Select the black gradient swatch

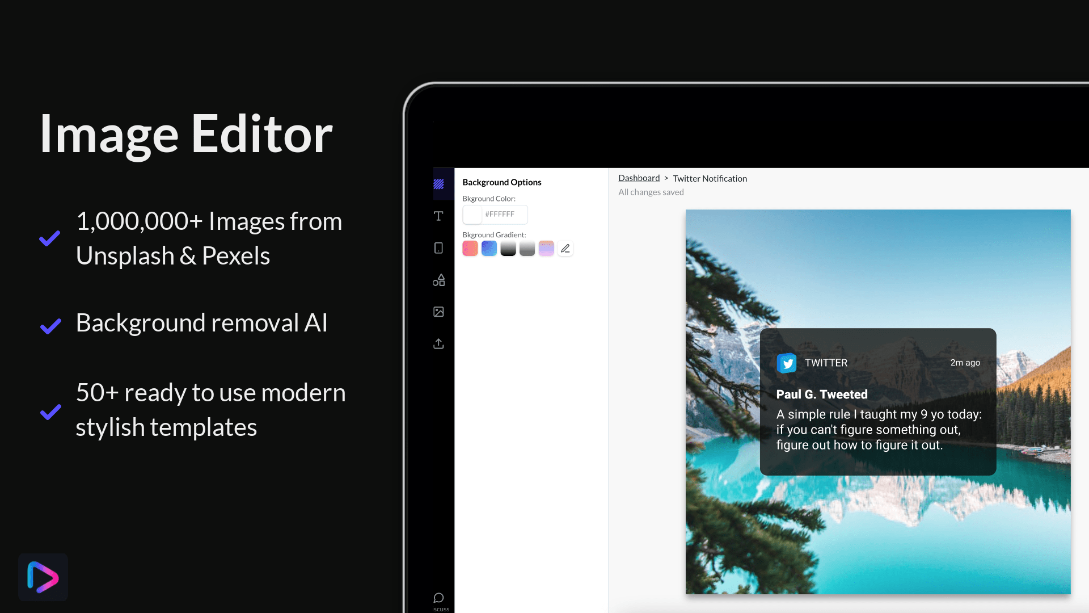[508, 249]
